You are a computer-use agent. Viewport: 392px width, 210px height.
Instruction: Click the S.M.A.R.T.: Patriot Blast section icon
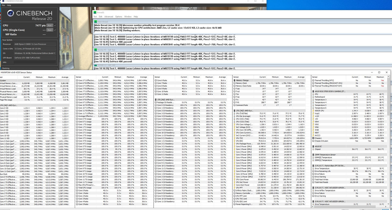(x=313, y=166)
